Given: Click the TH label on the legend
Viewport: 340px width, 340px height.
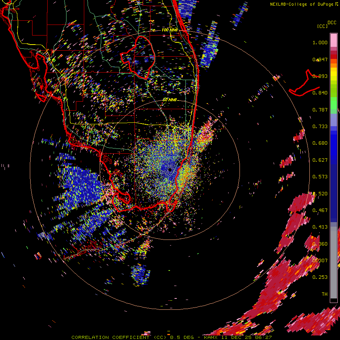Looking at the screenshot, I should tap(325, 294).
